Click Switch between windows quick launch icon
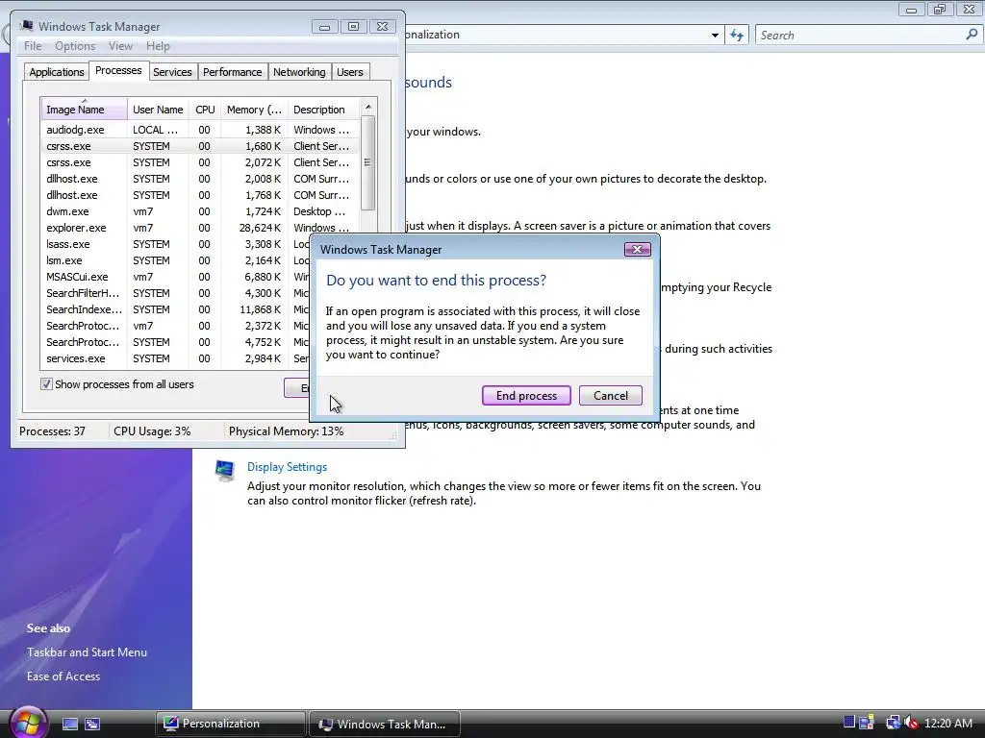985x738 pixels. 92,725
